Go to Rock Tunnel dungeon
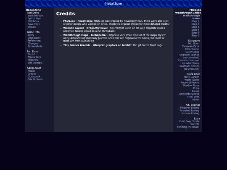This screenshot has width=227, height=170. [x=192, y=49]
